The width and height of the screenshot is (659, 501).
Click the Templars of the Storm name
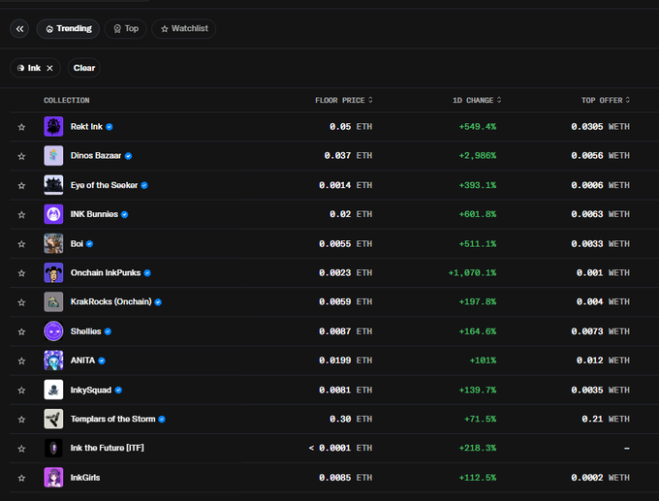tap(112, 419)
